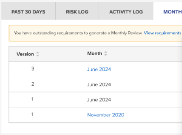Sort table by Version column arrows

37,54
